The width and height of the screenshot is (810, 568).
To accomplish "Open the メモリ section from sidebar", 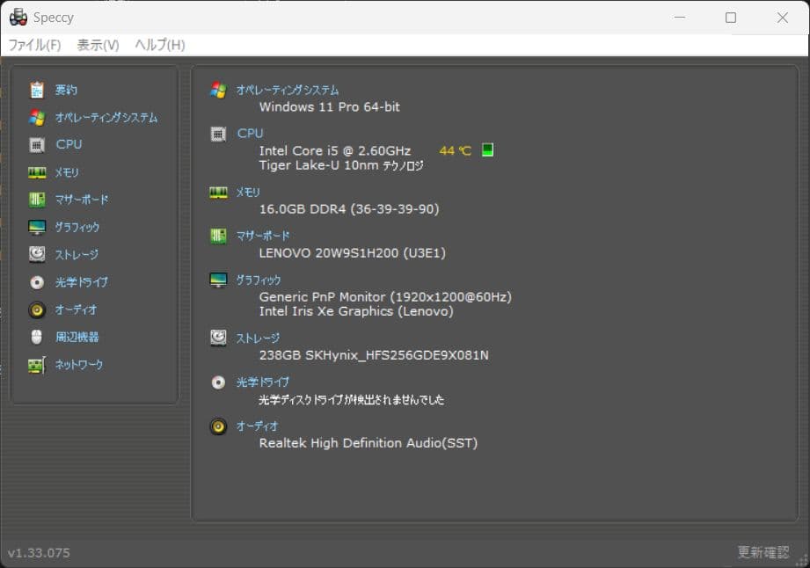I will pyautogui.click(x=36, y=171).
